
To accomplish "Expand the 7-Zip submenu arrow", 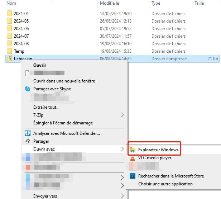I will 122,115.
